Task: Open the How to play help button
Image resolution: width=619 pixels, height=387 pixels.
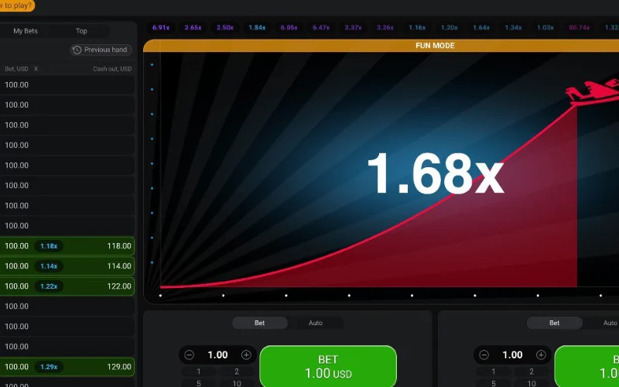Action: [15, 5]
